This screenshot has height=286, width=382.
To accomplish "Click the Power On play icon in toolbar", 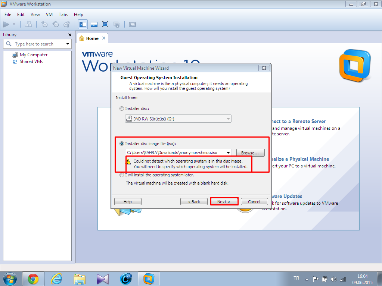I will [6, 24].
